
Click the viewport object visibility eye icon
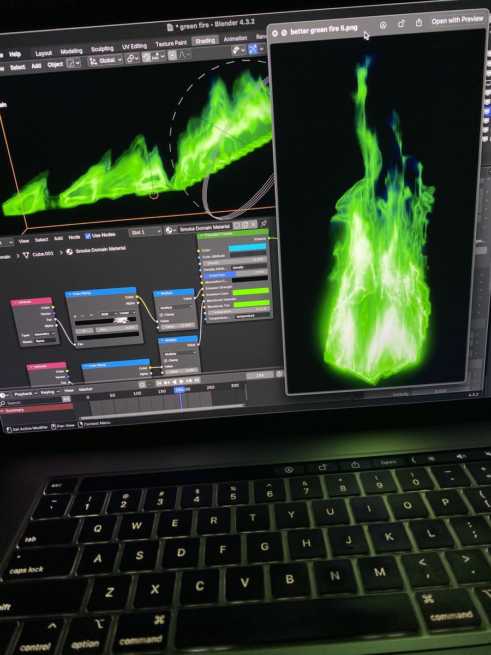[x=236, y=50]
